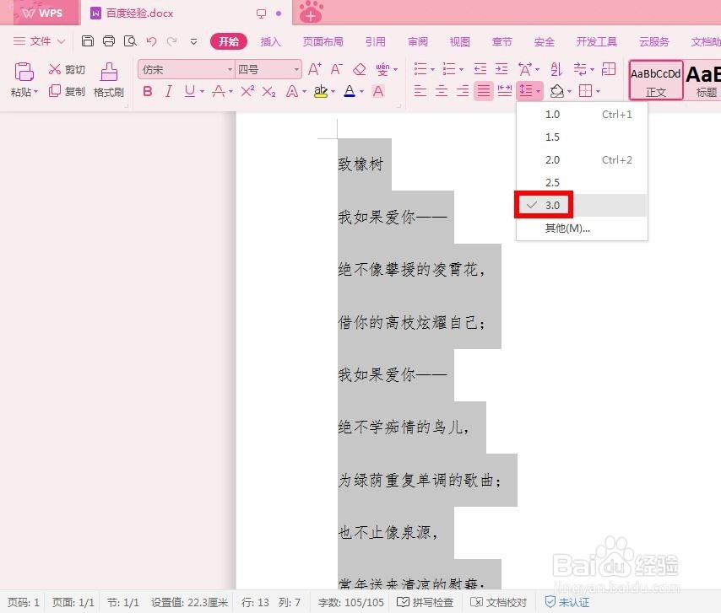Select the checked 3.0 line spacing option
Image resolution: width=721 pixels, height=613 pixels.
pyautogui.click(x=552, y=205)
